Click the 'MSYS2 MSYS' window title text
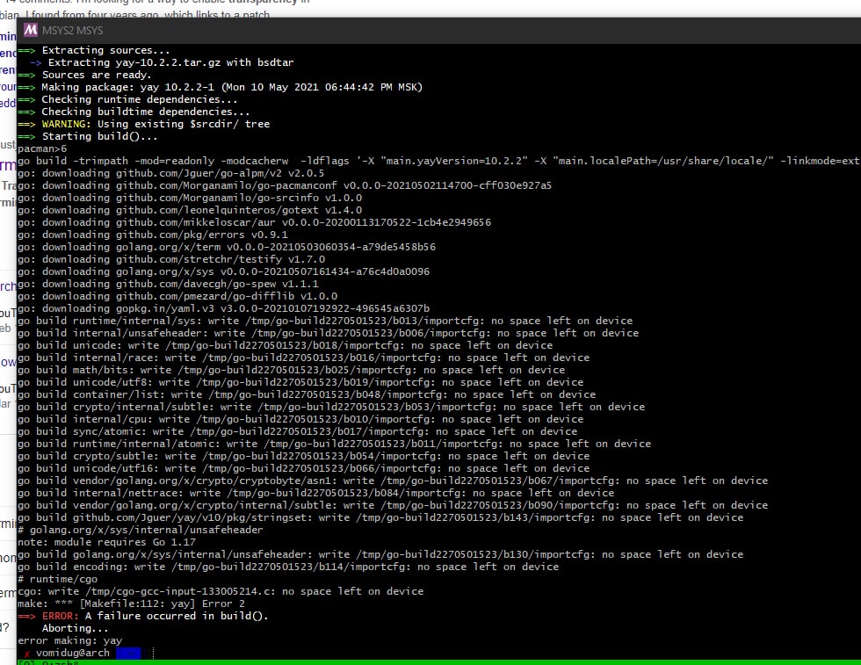The height and width of the screenshot is (665, 861). click(72, 30)
